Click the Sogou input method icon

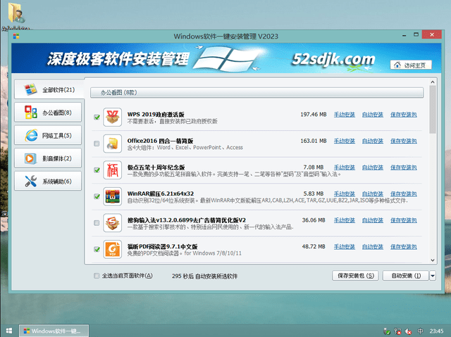point(113,223)
